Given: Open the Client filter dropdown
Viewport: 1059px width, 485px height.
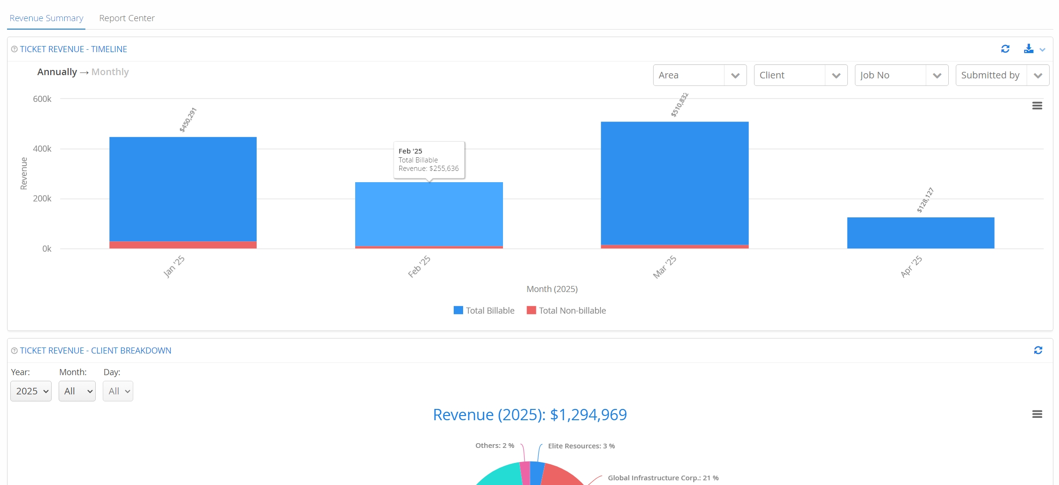Looking at the screenshot, I should (800, 75).
